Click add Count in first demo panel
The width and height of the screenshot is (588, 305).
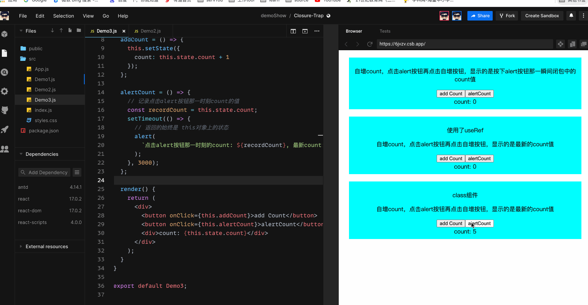click(x=451, y=94)
